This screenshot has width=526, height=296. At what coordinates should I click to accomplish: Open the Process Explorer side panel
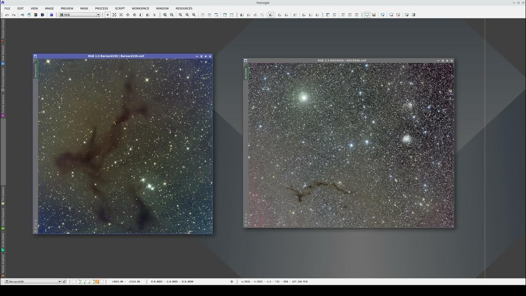click(x=3, y=79)
